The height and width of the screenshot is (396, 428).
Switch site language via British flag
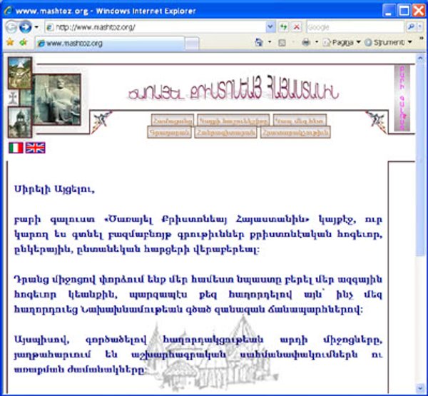coord(35,148)
